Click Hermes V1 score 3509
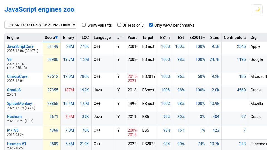Image resolution: width=267 pixels, height=150 pixels. [54, 144]
